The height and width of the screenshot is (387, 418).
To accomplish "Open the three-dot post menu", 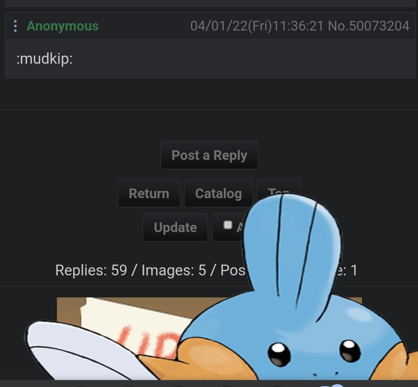I will (15, 26).
